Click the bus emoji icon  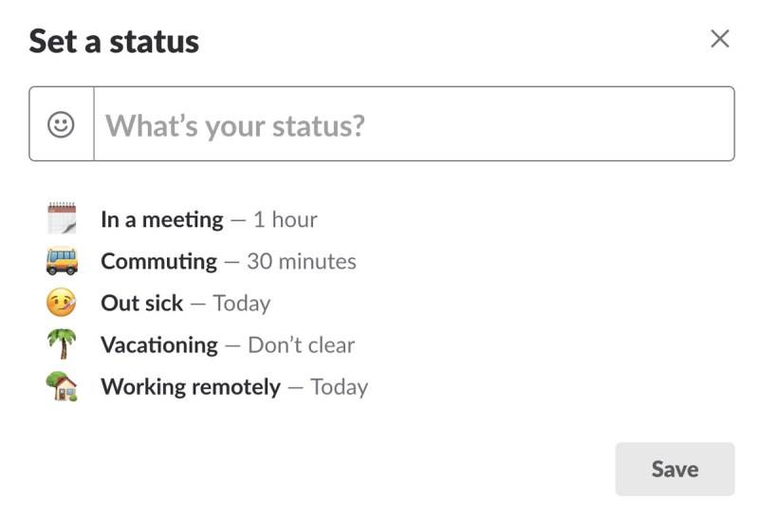pos(62,261)
